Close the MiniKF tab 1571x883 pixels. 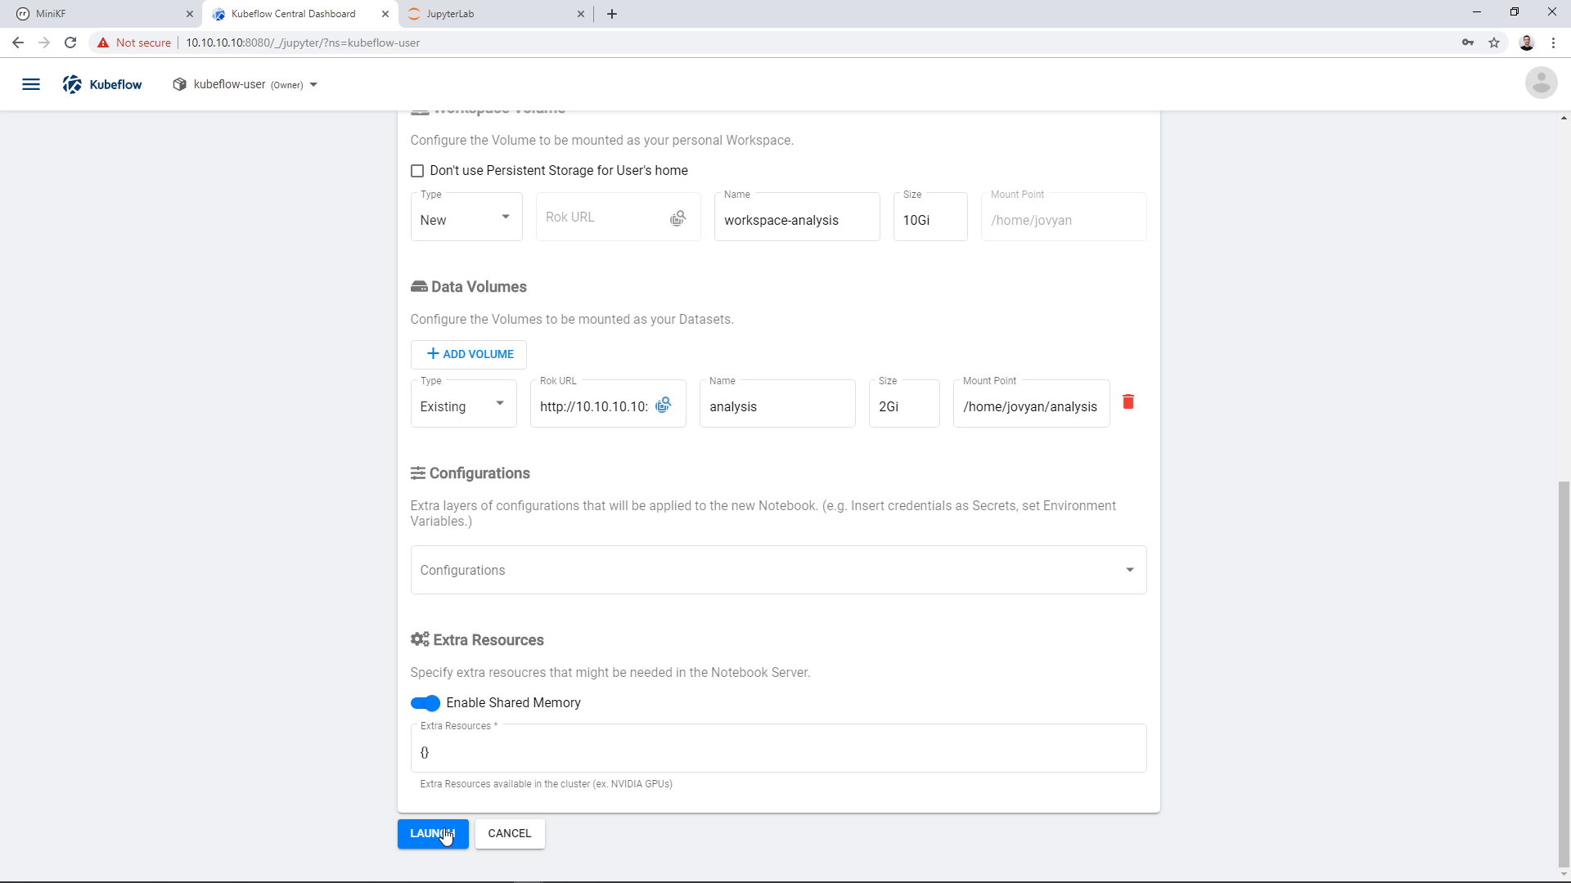[x=189, y=14]
